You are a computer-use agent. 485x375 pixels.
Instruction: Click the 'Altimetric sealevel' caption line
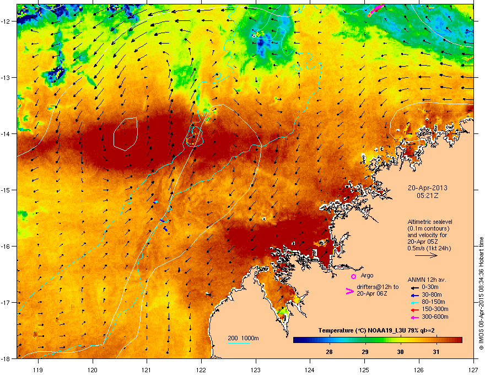430,222
